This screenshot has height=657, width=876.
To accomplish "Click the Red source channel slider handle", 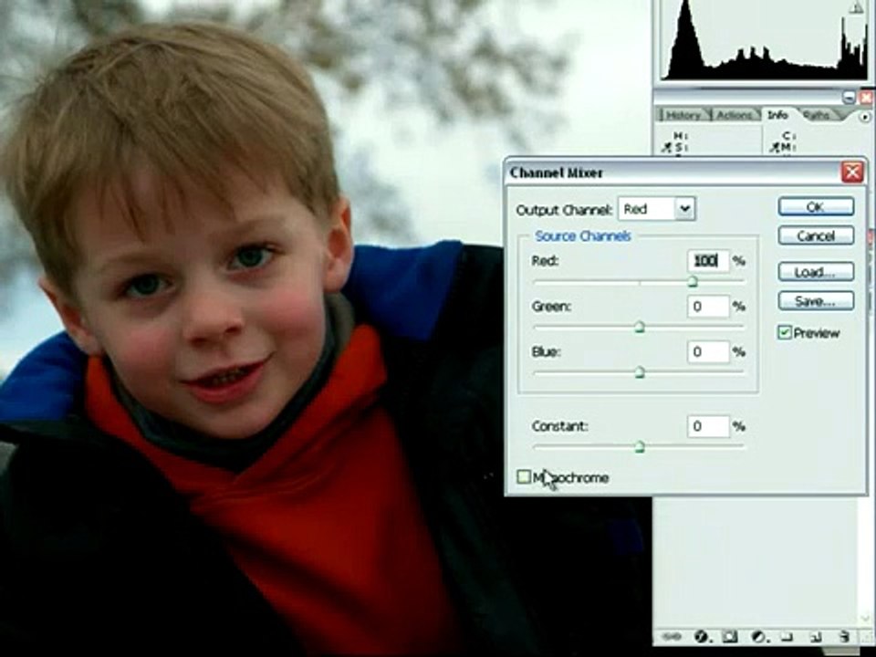I will [x=693, y=282].
